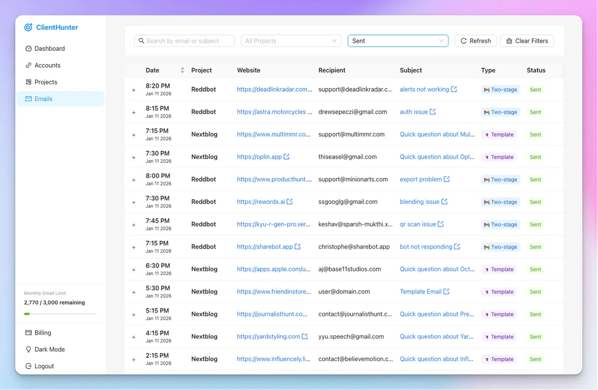This screenshot has height=390, width=598.
Task: Click the Recipient column header
Action: pos(332,70)
